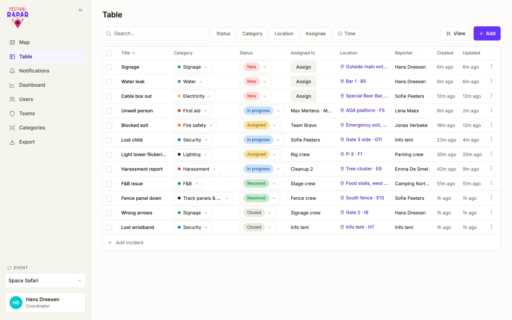
Task: Open three-dot menu for Wrong arrows row
Action: tap(491, 212)
